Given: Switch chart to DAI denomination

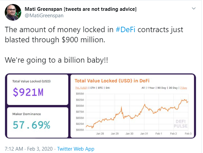Looking at the screenshot, I should pyautogui.click(x=108, y=88).
